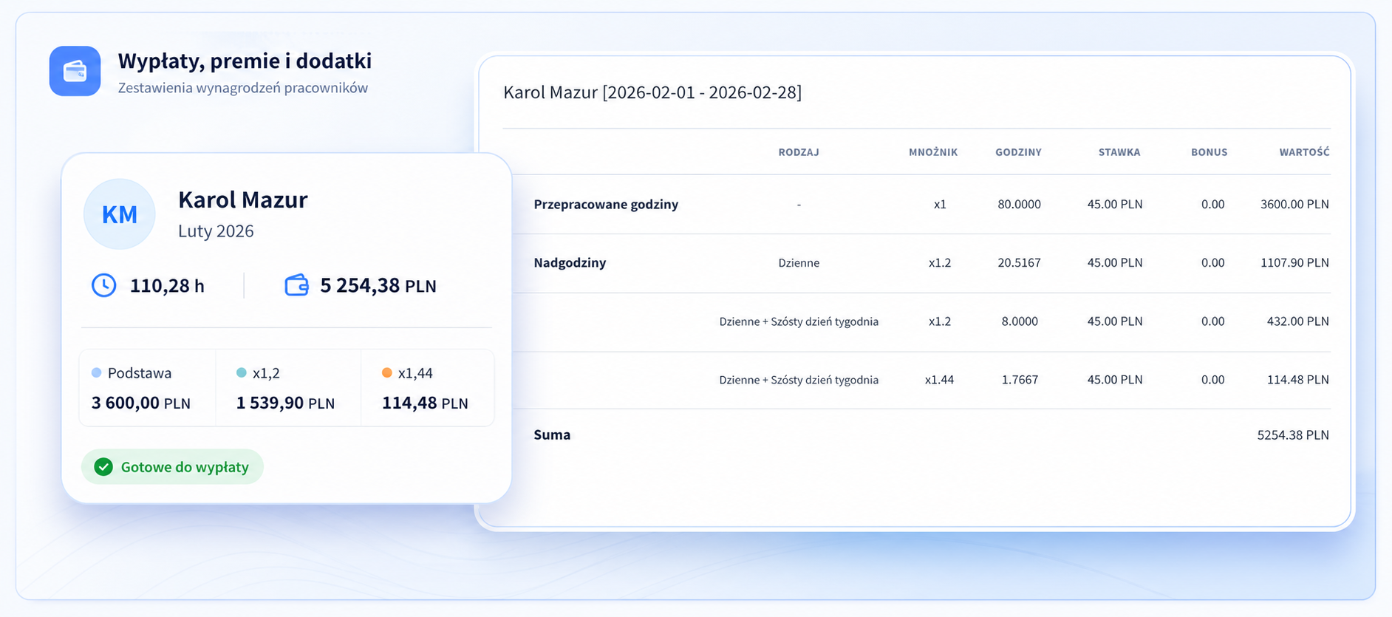Click the 20.5167 hours cell
1392x617 pixels.
(x=1019, y=263)
